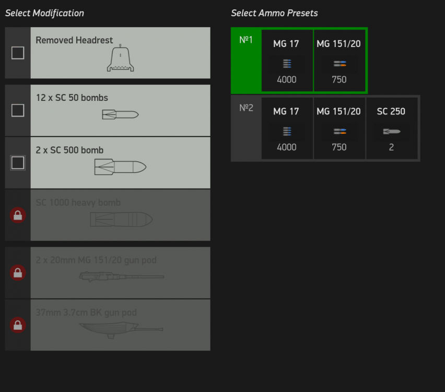Click the 4000 round count in preset №2
This screenshot has width=445, height=392.
click(287, 147)
